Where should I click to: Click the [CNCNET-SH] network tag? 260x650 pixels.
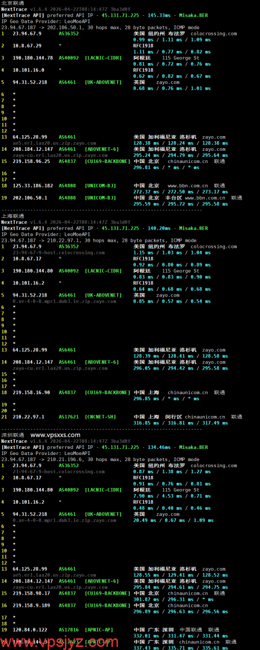point(101,417)
